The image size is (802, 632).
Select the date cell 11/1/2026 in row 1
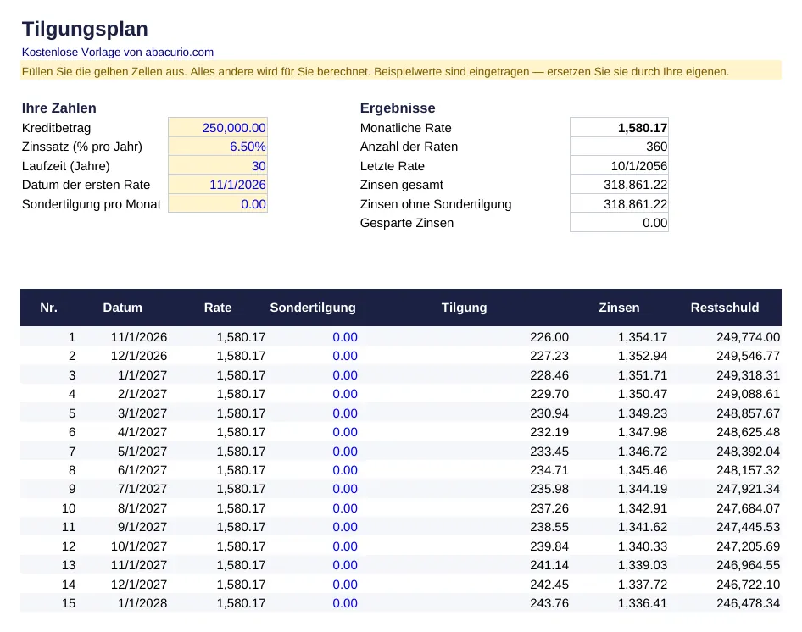point(139,337)
